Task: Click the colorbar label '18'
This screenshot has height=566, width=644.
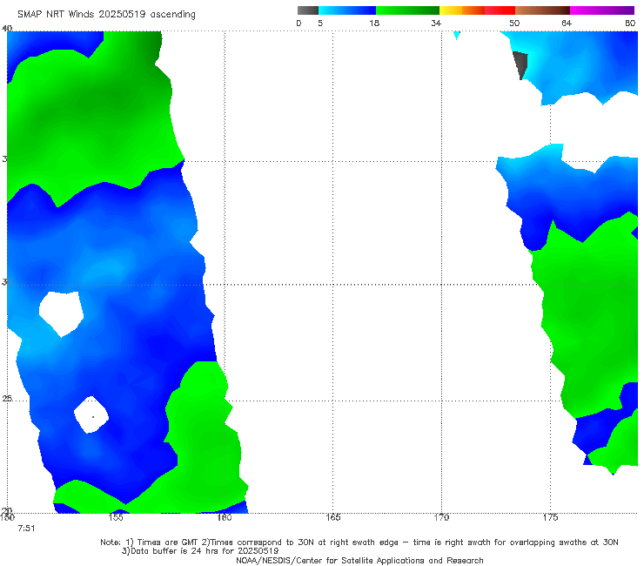Action: 374,24
